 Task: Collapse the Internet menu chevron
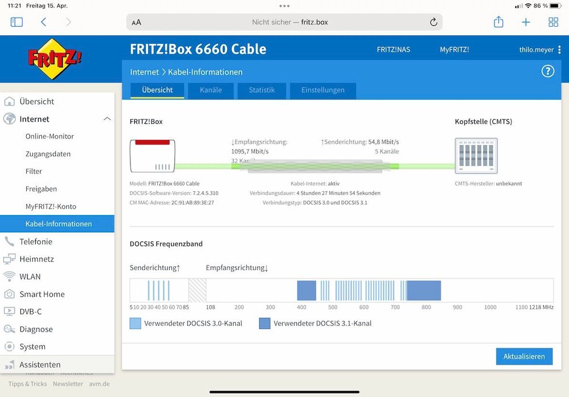coord(107,119)
